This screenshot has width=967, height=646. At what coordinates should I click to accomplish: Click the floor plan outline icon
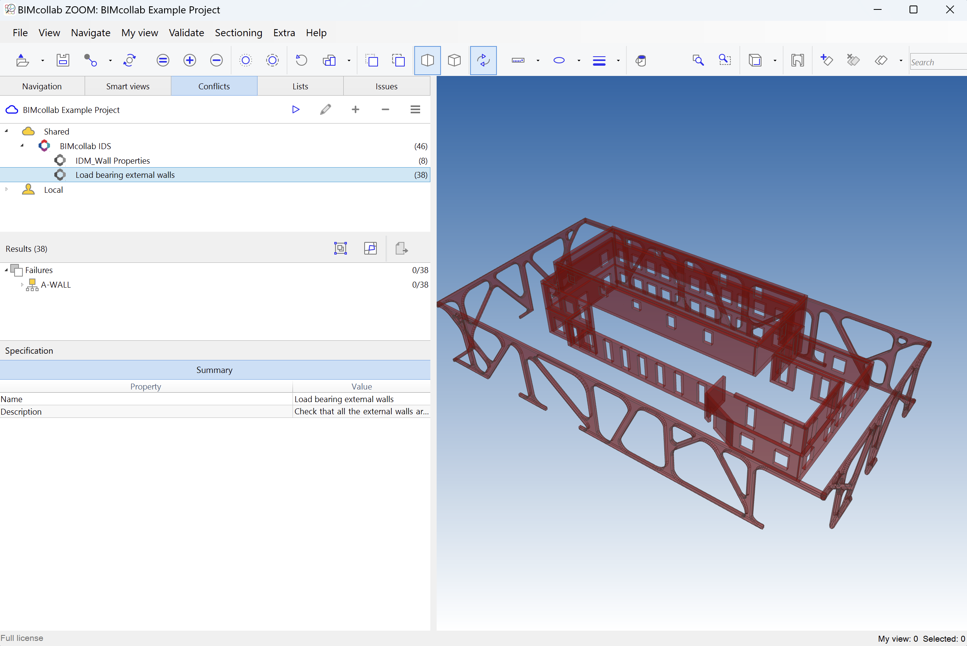798,61
